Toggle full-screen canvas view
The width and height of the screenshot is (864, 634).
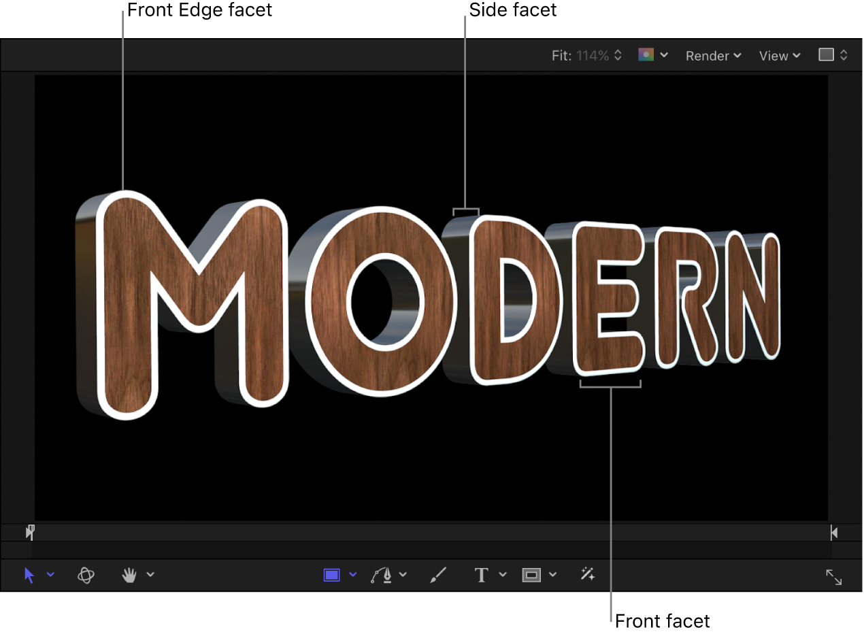click(835, 577)
